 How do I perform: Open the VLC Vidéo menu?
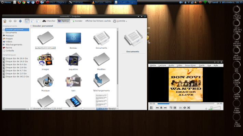[179, 65]
